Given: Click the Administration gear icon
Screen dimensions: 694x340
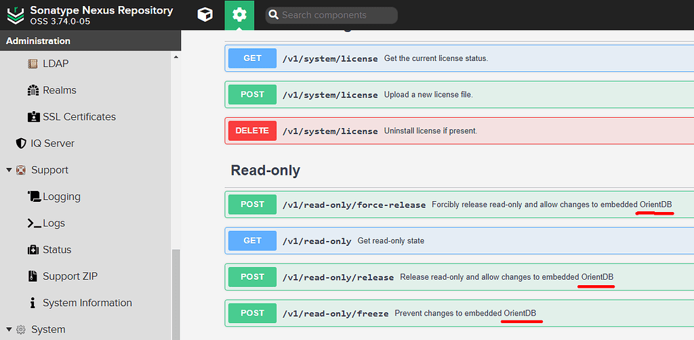Looking at the screenshot, I should click(x=239, y=15).
